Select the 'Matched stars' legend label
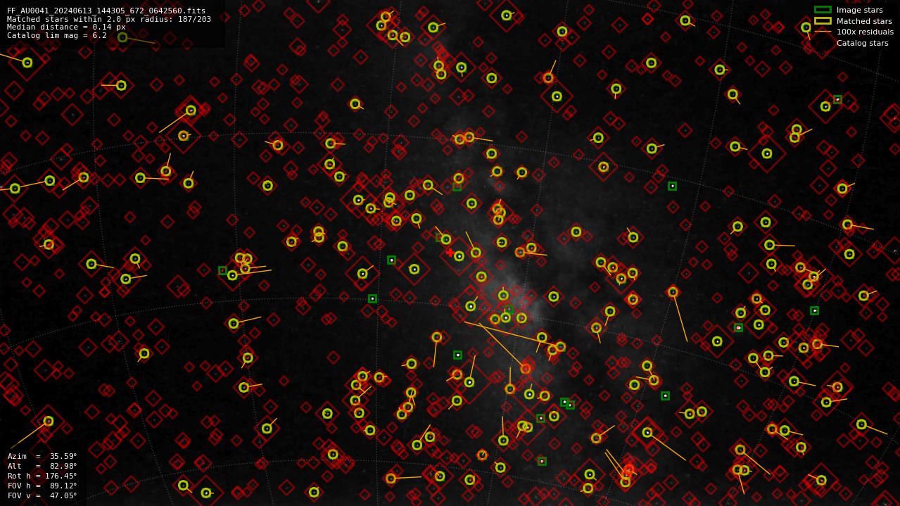The height and width of the screenshot is (506, 900). click(864, 21)
